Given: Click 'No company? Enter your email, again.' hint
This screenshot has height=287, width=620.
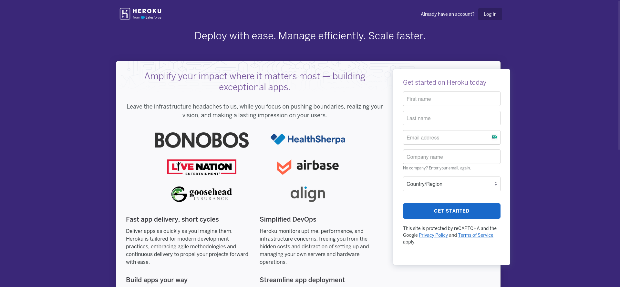Looking at the screenshot, I should 437,168.
